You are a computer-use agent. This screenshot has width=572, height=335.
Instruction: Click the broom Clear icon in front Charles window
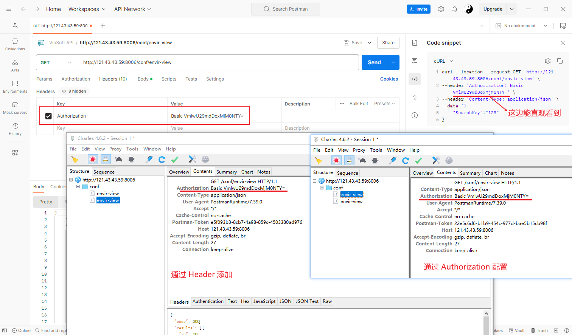point(318,160)
